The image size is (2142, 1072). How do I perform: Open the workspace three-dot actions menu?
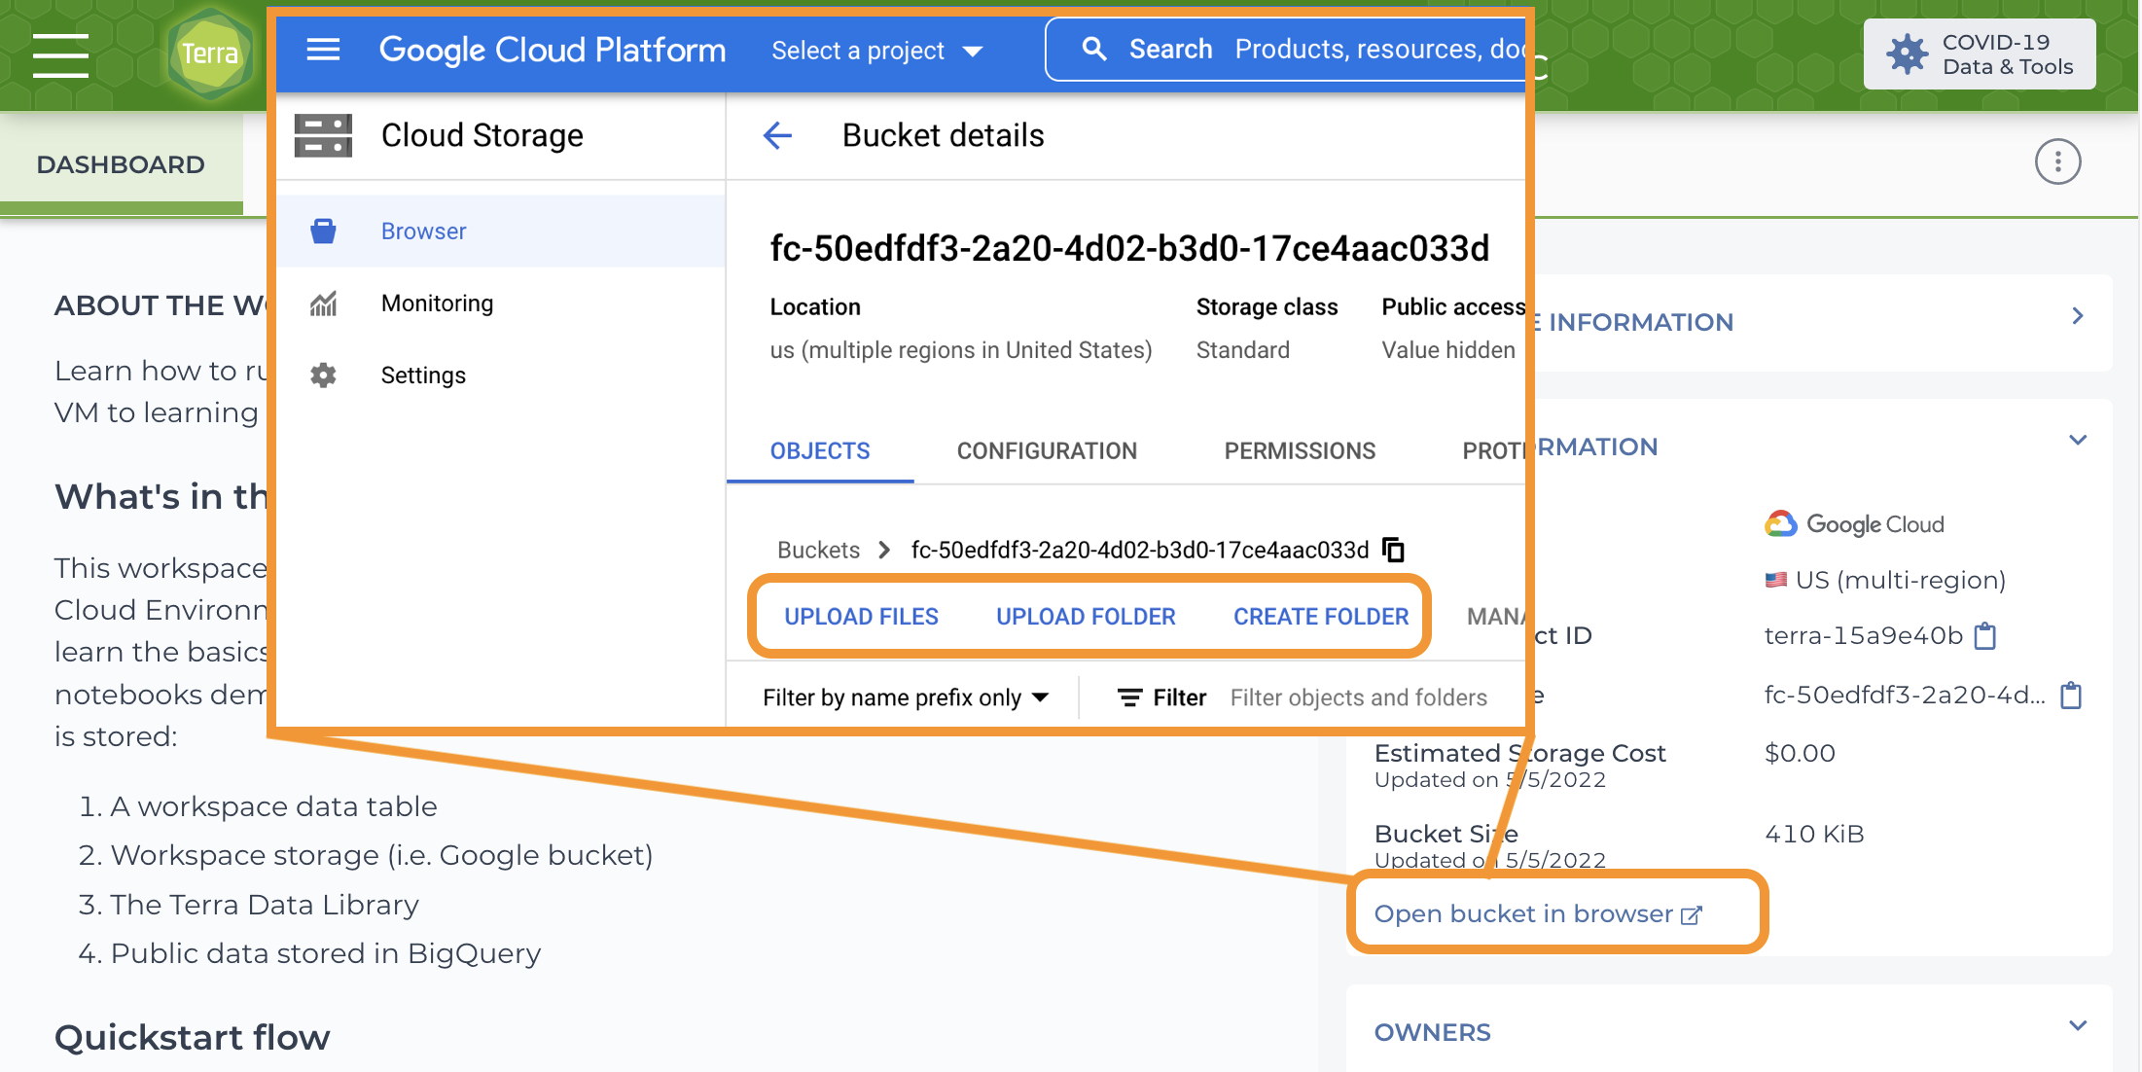(x=2057, y=161)
